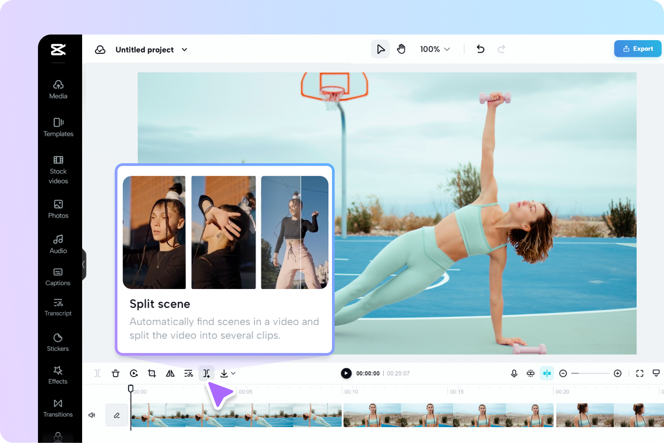Viewport: 664px width, 443px height.
Task: Open the zoom percentage dropdown
Action: (x=435, y=49)
